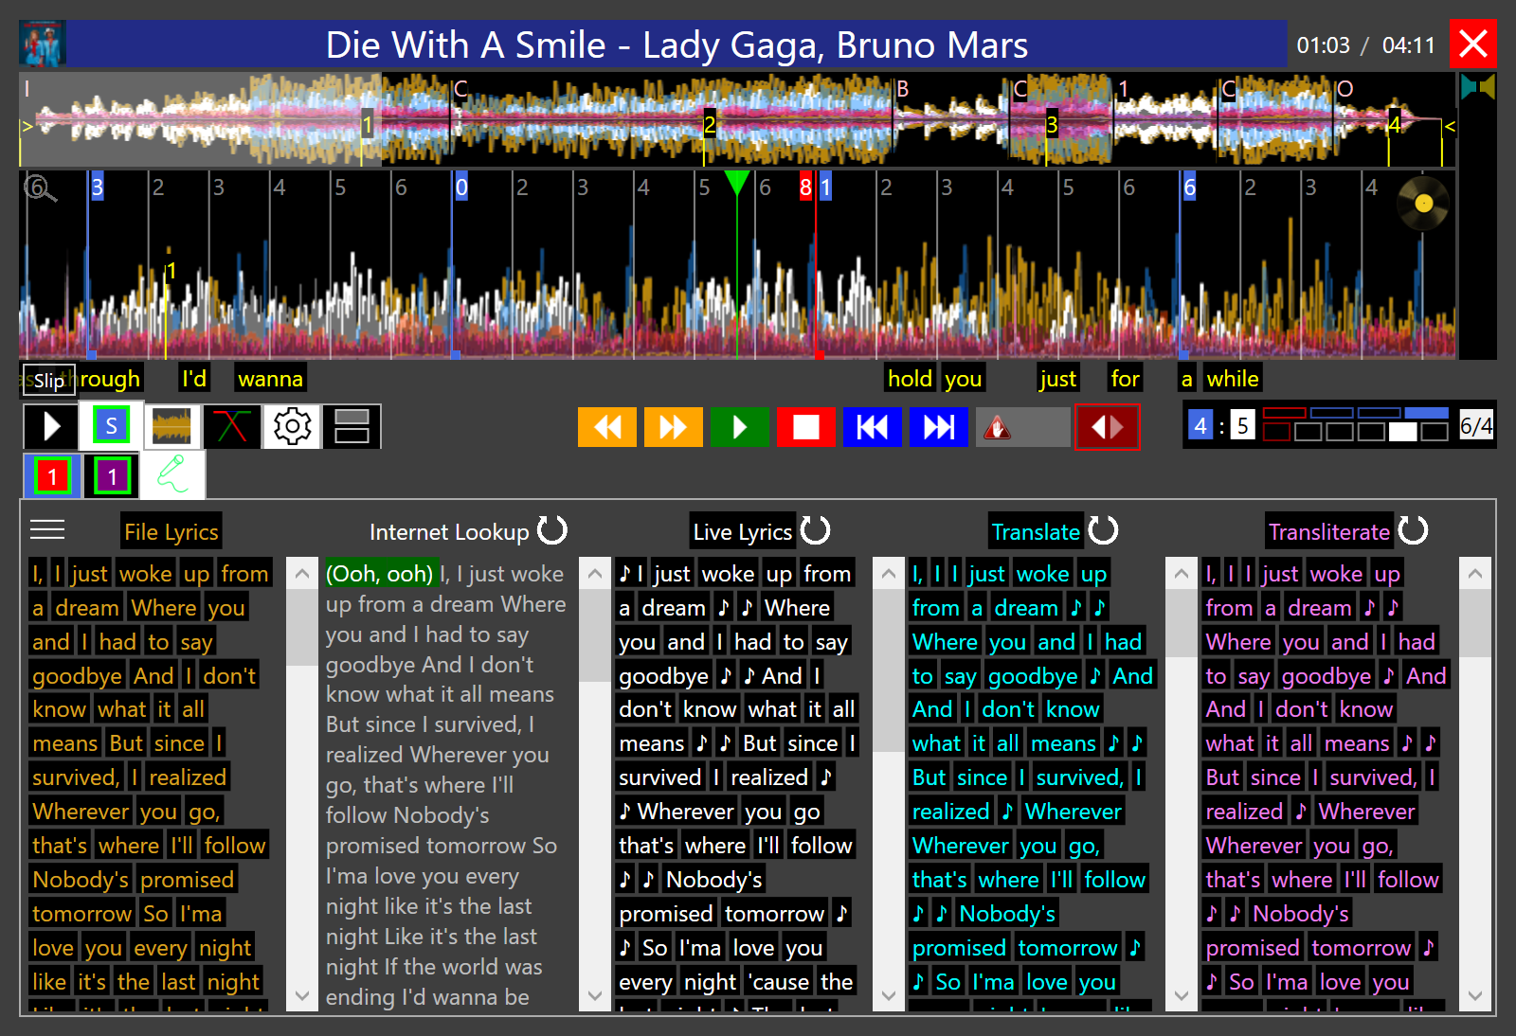Refresh Internet Lookup lyrics
This screenshot has height=1036, width=1516.
552,530
